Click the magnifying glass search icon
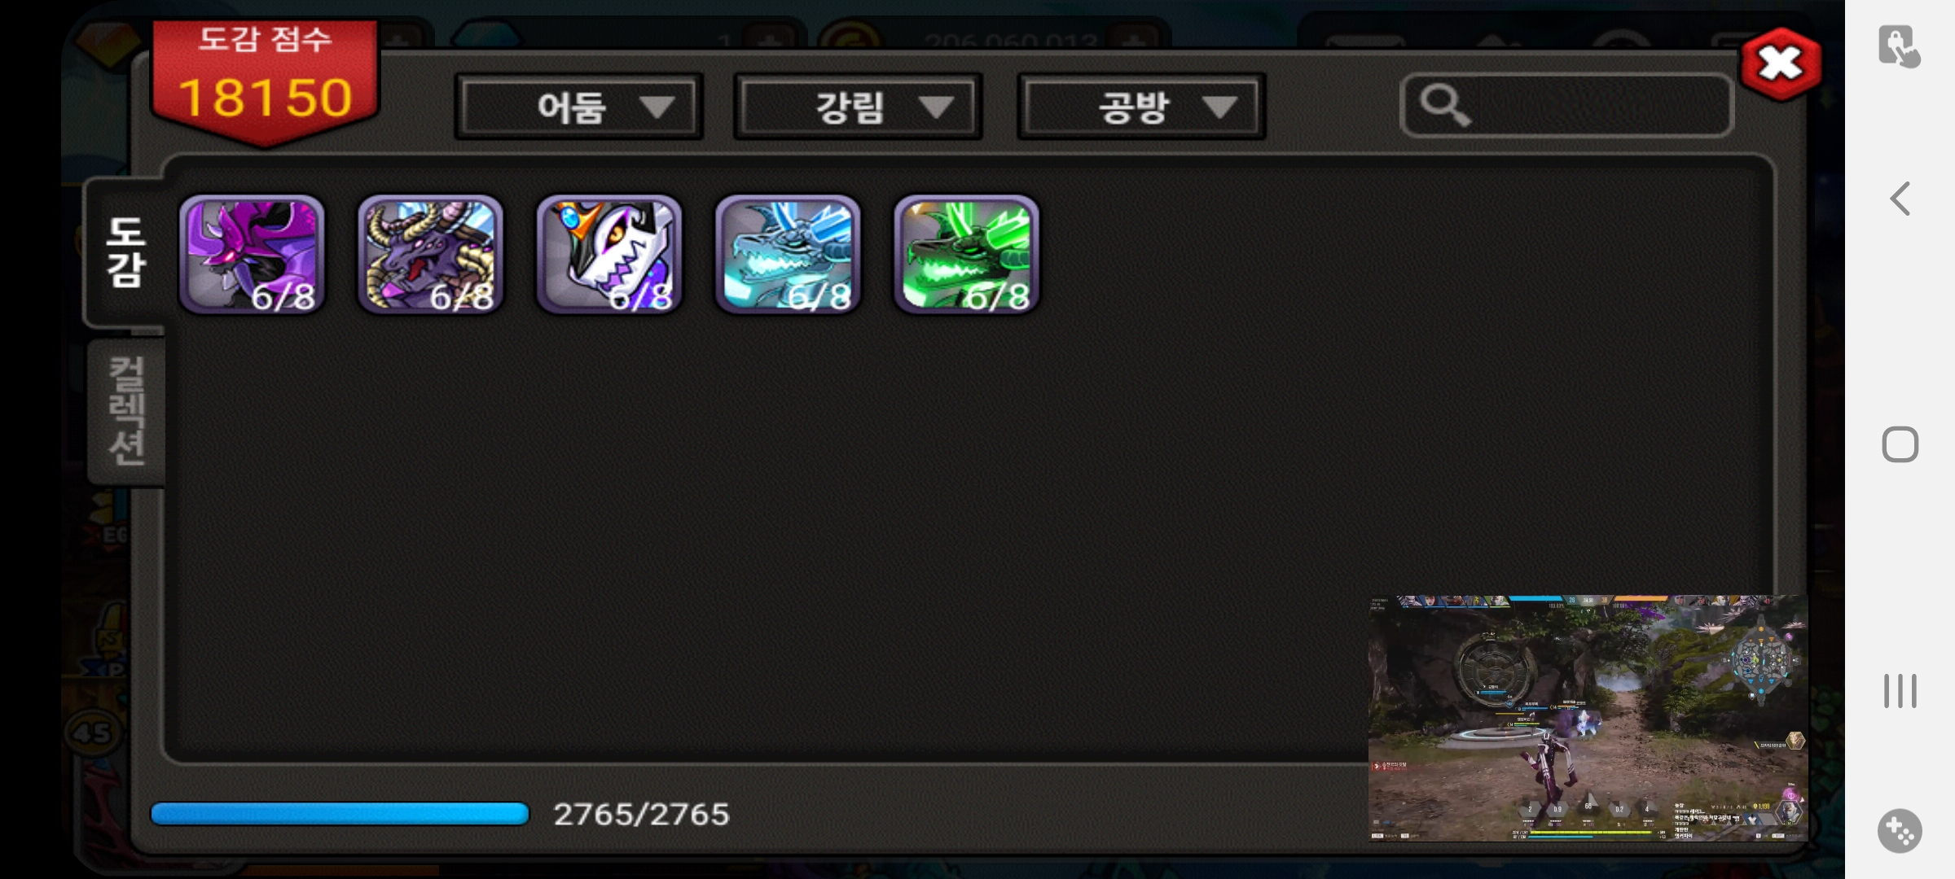The height and width of the screenshot is (879, 1955). pos(1445,105)
